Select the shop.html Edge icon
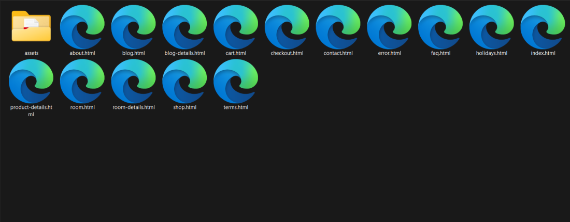 [184, 81]
